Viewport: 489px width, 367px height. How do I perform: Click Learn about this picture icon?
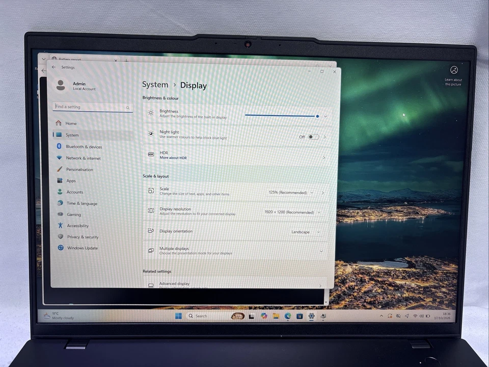[x=454, y=70]
